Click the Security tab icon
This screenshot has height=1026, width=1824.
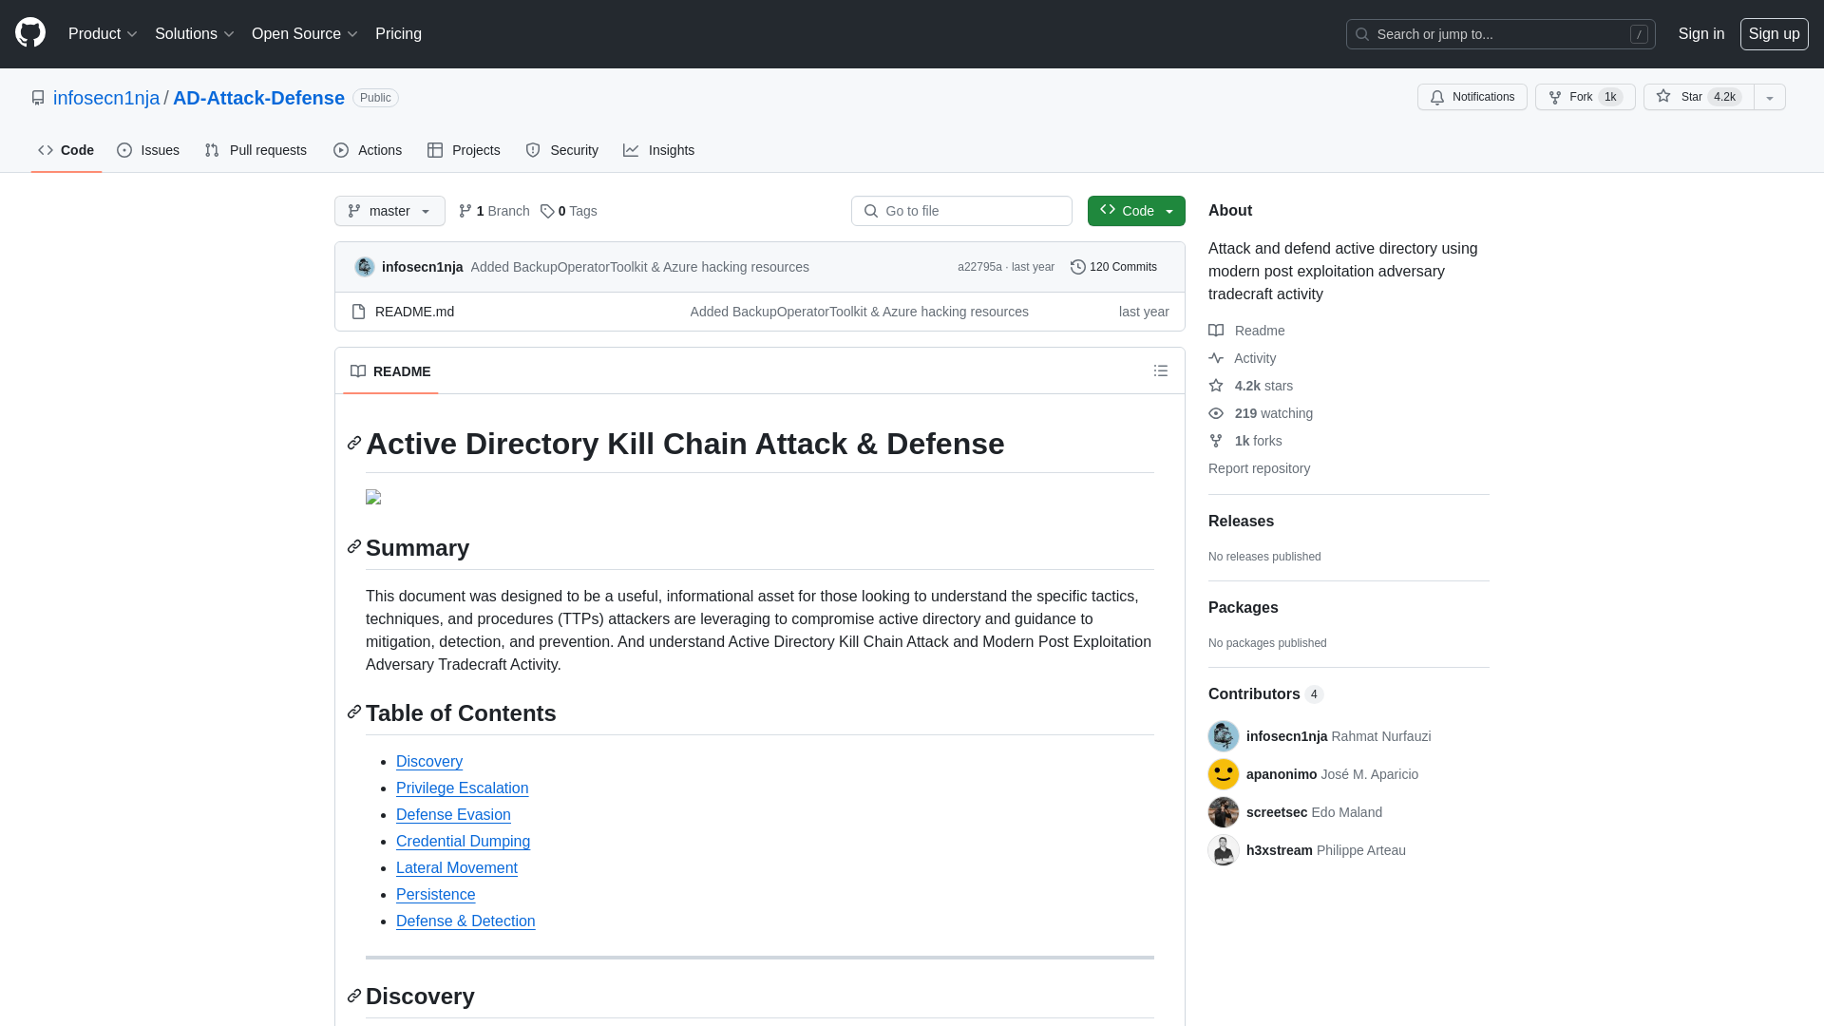(532, 150)
